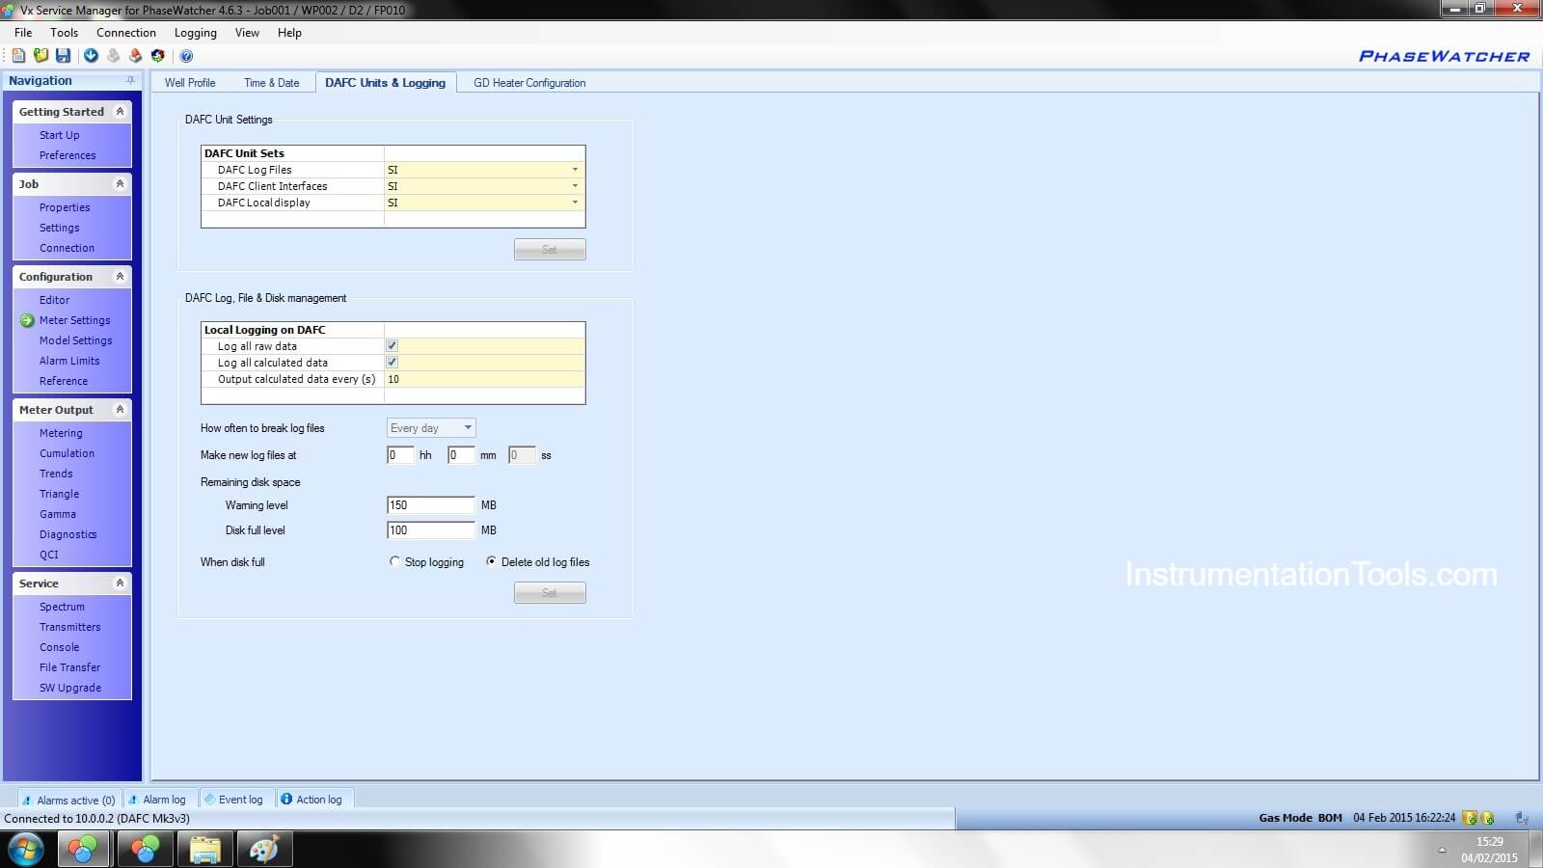Click the green arrow beside Meter Settings
This screenshot has height=868, width=1543.
tap(27, 320)
